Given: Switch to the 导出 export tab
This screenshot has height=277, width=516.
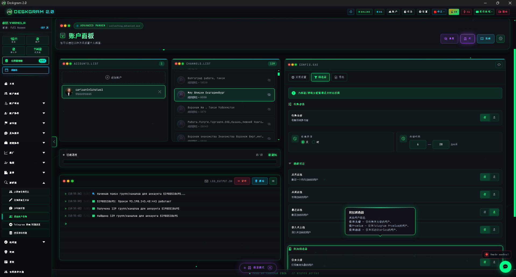Looking at the screenshot, I should pos(339,77).
